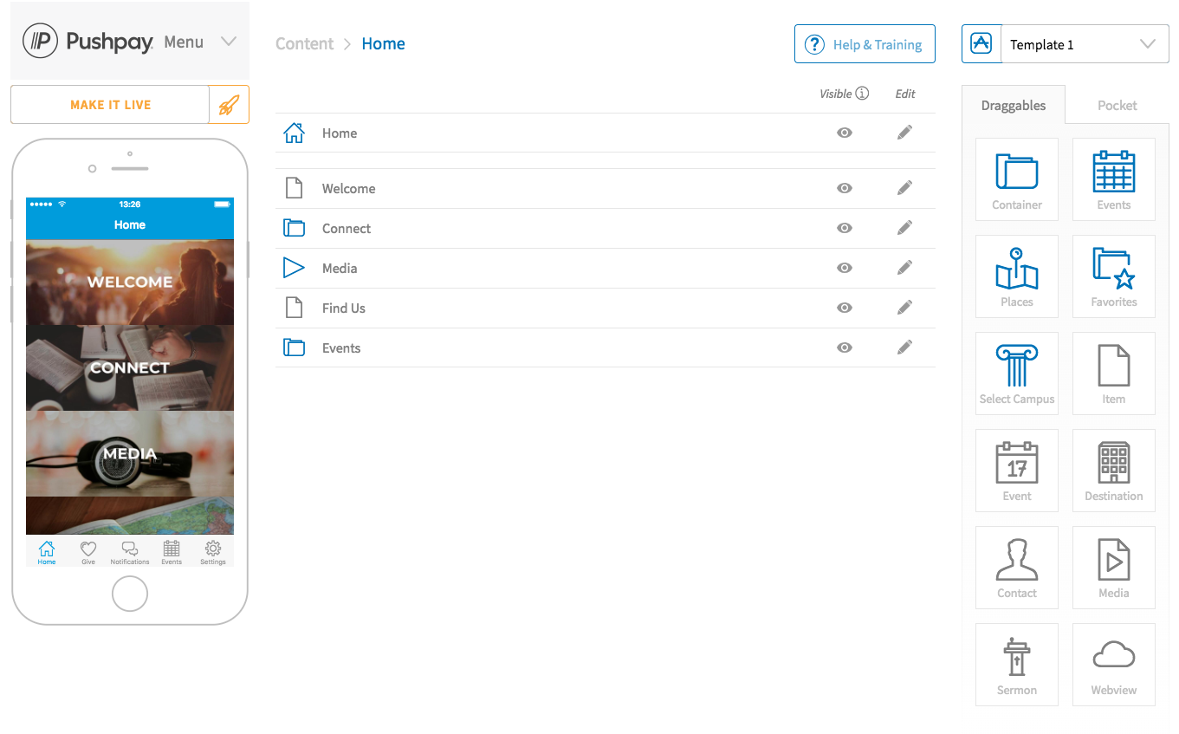Hide the Media content row
This screenshot has height=734, width=1179.
(x=844, y=268)
